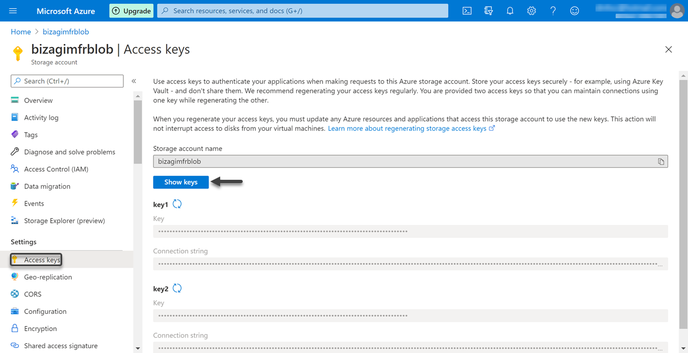Open the help question mark icon
The height and width of the screenshot is (353, 688).
click(553, 10)
